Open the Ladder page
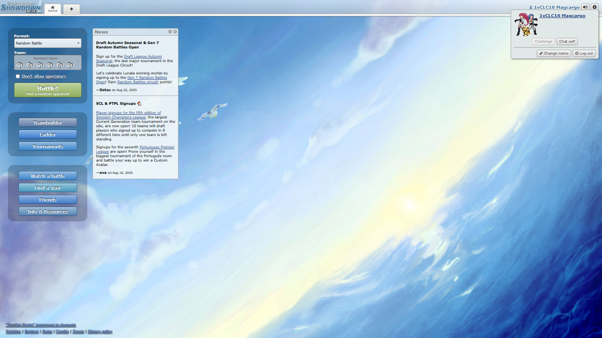The height and width of the screenshot is (338, 602). coord(48,135)
